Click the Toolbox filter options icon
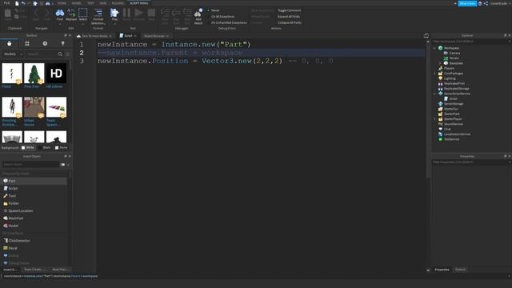 pos(67,54)
